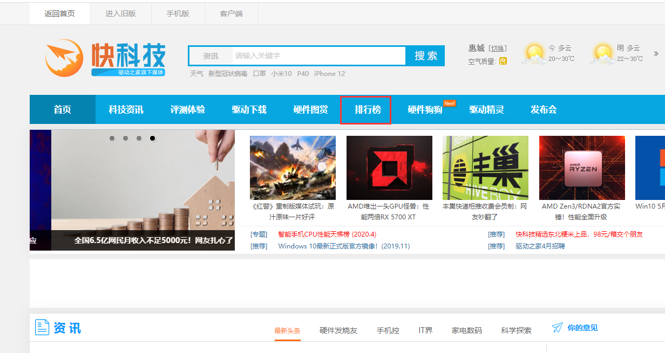
Task: Click tomorrow's cloudy weather icon
Action: (x=602, y=54)
